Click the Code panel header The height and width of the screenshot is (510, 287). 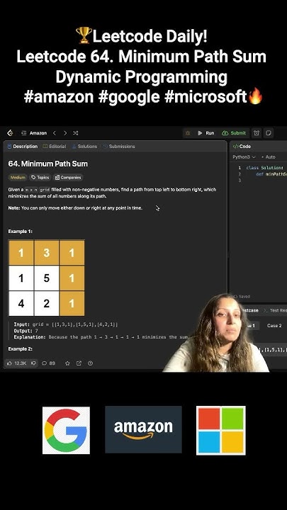[x=242, y=147]
